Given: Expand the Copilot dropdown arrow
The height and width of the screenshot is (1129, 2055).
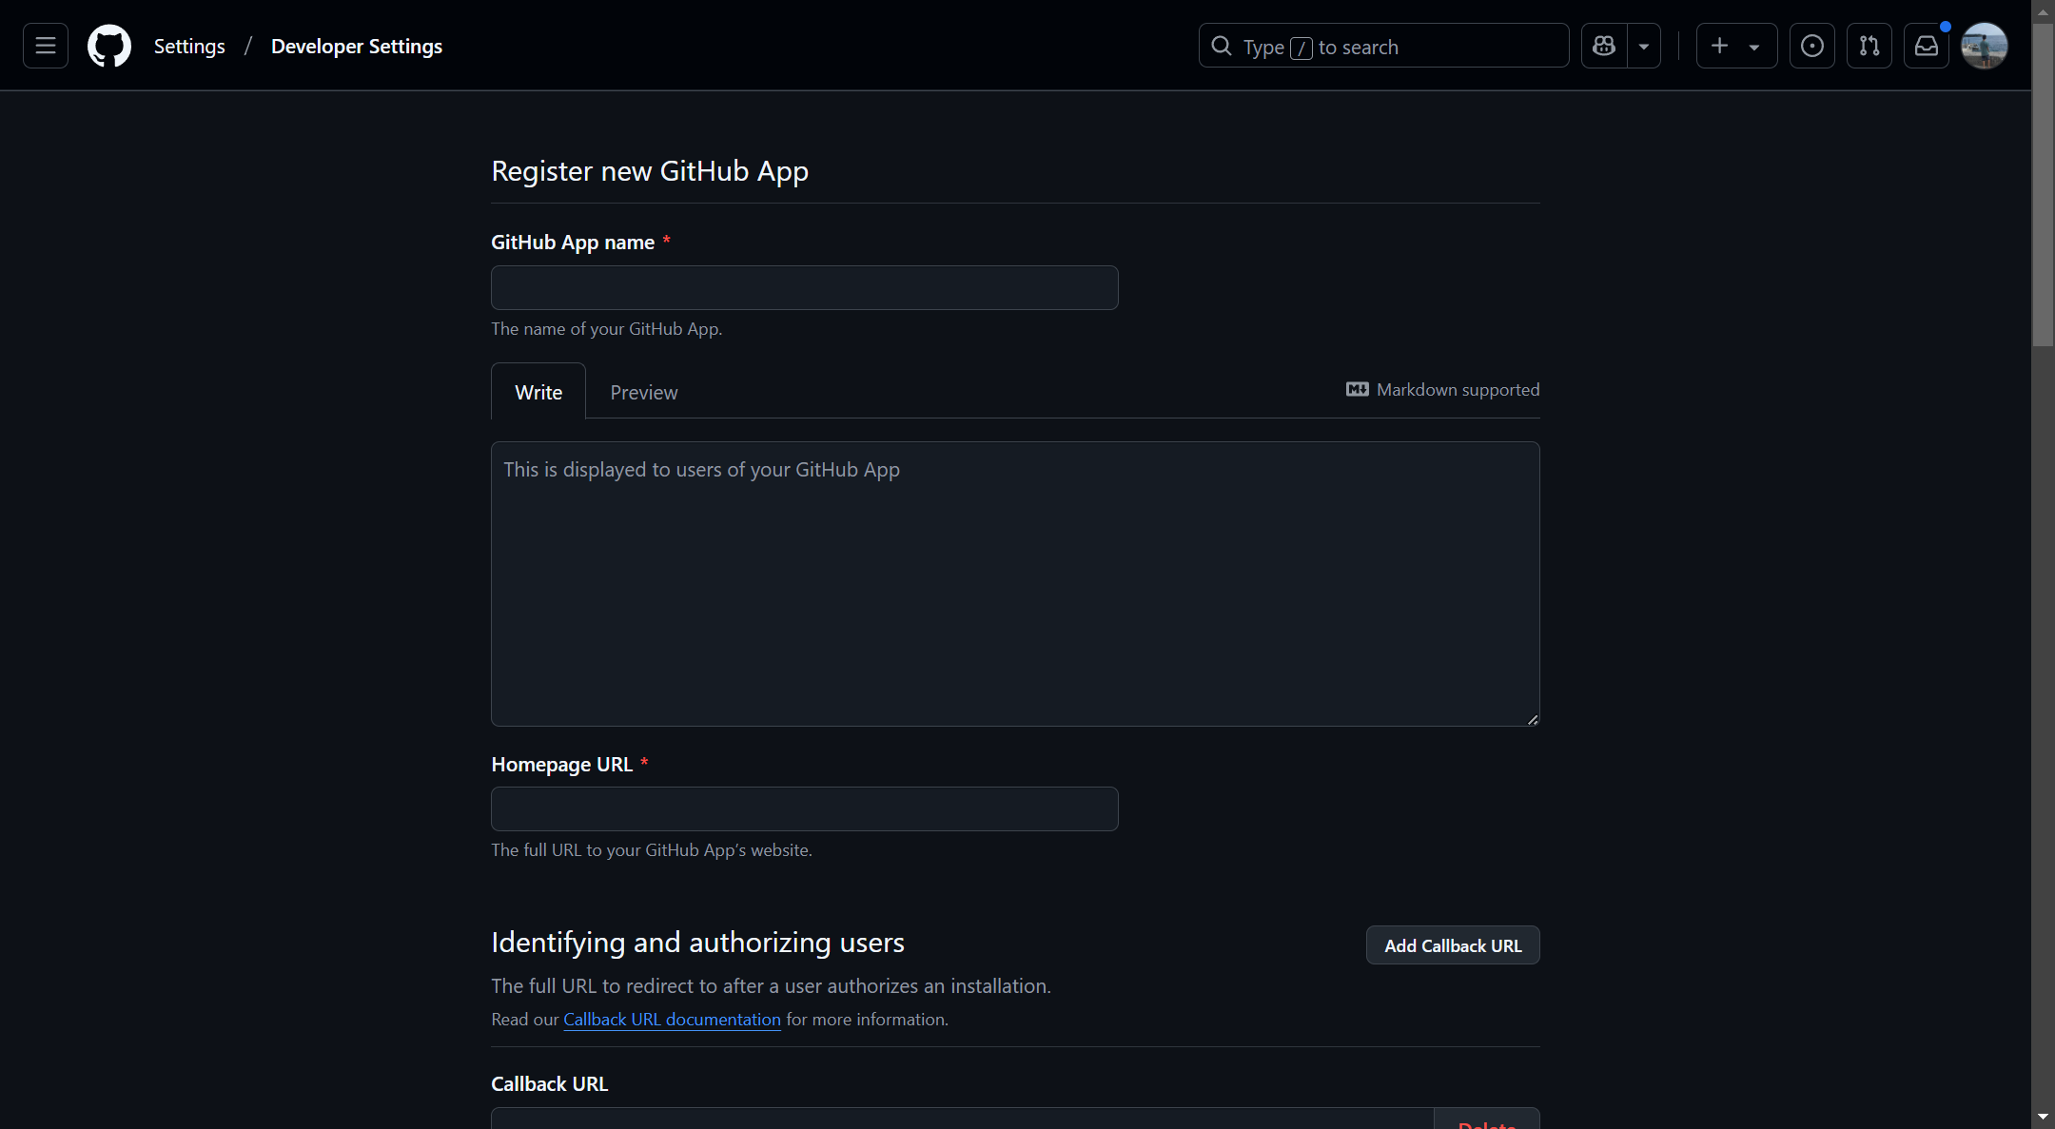Looking at the screenshot, I should click(1640, 45).
